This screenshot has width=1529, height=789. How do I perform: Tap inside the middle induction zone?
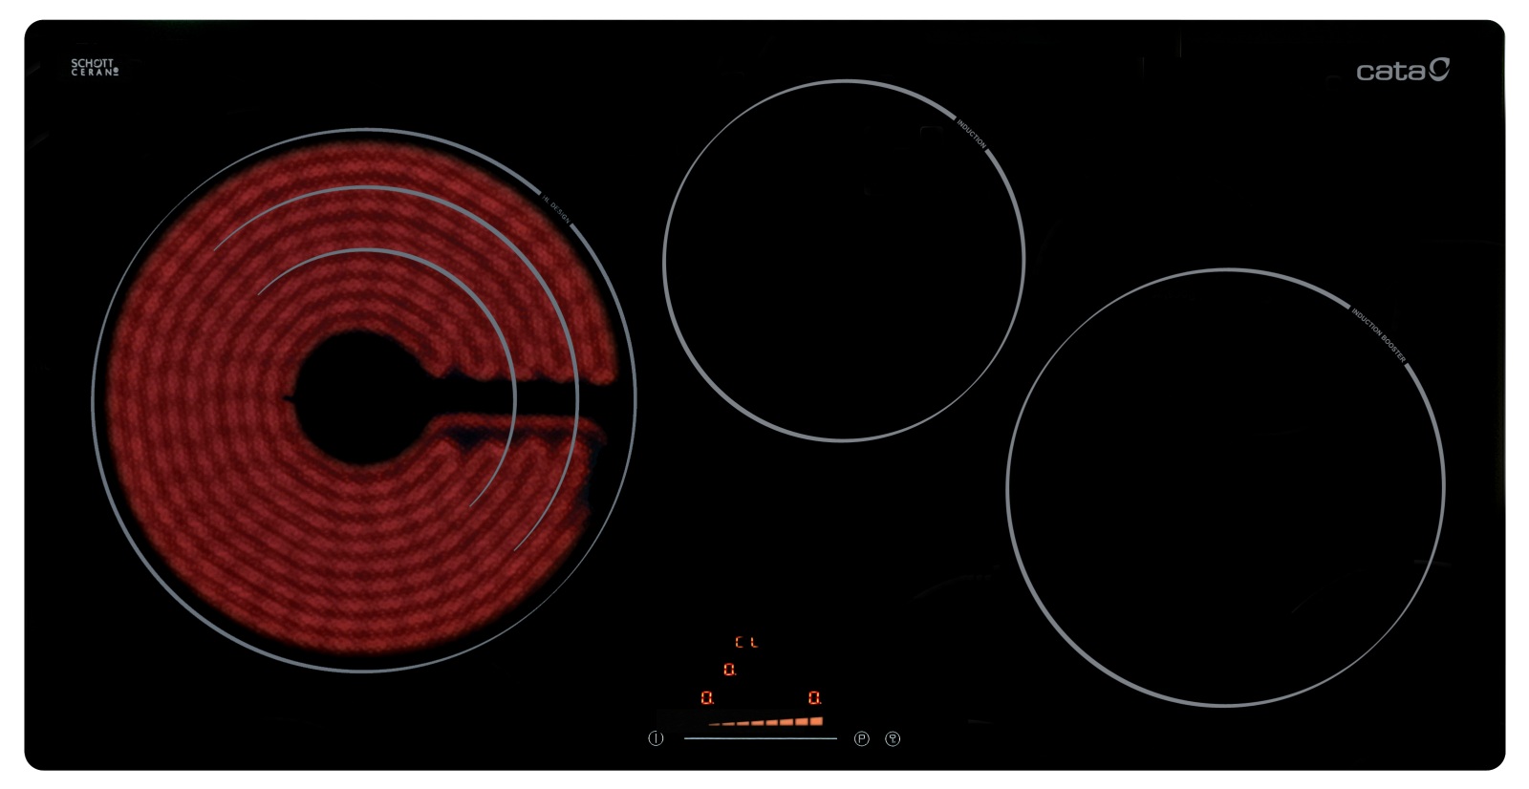[843, 260]
